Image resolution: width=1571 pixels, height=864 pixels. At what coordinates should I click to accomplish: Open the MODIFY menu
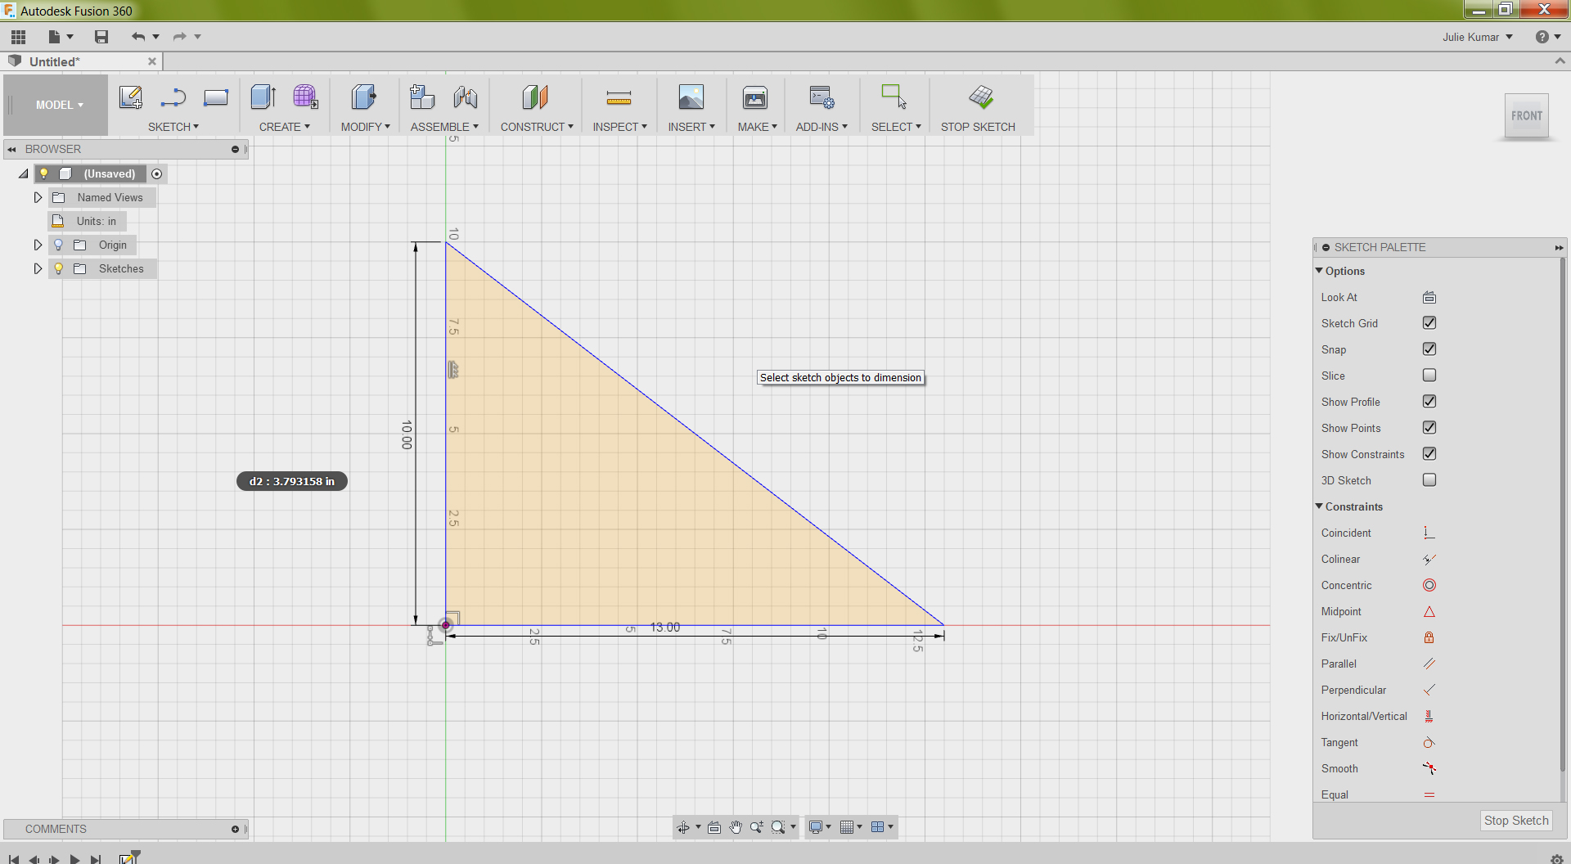point(366,127)
